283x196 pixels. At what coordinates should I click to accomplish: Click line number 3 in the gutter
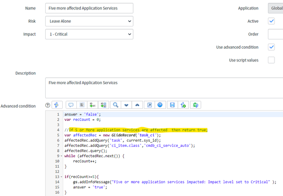click(58, 125)
